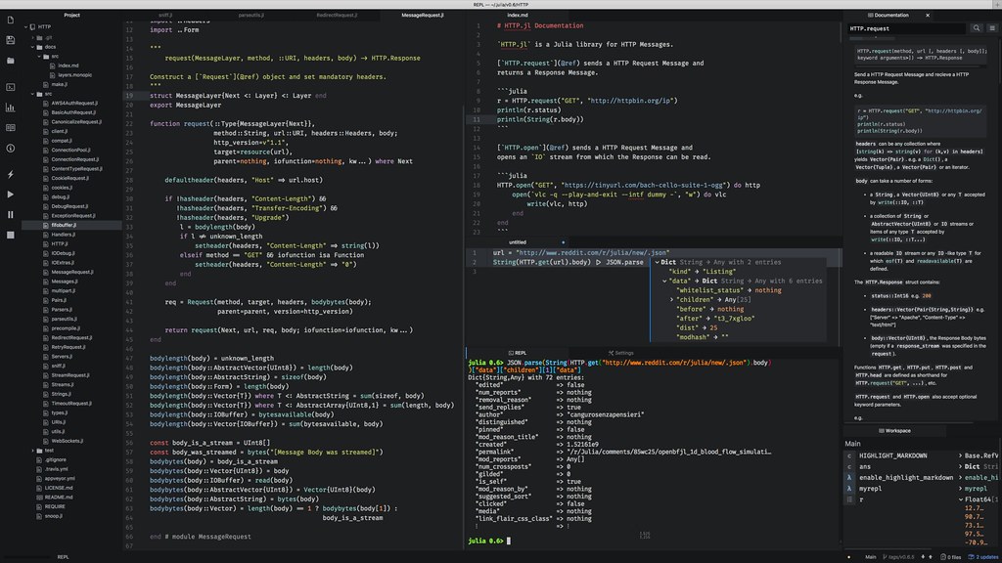Click the pause icon to interrupt Julia
Screen dimensions: 1002x563
(x=10, y=214)
